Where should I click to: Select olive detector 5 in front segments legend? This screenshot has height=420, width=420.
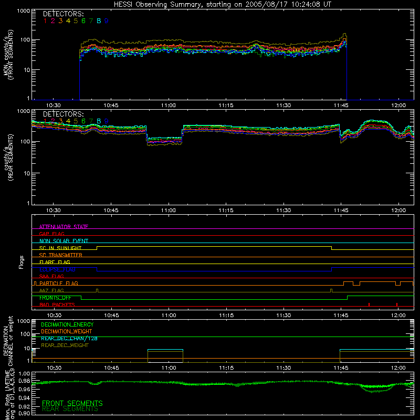(76, 21)
